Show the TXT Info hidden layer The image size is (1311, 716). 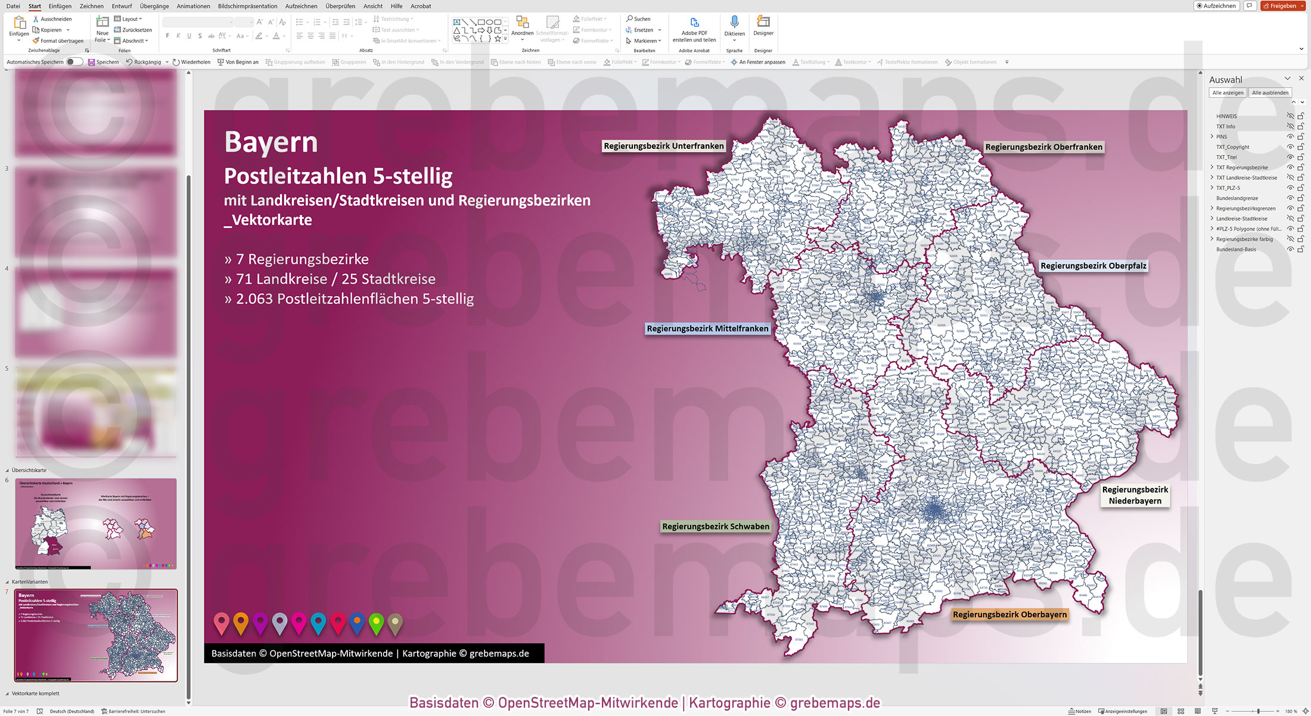tap(1290, 126)
